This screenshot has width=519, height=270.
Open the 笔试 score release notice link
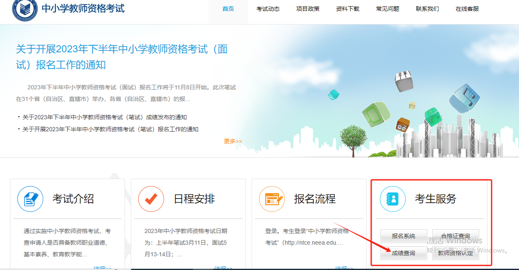[x=103, y=117]
